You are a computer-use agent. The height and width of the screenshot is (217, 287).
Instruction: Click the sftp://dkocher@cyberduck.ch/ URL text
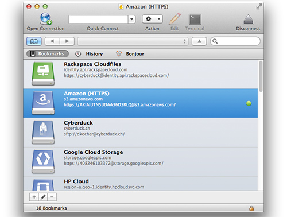(x=94, y=134)
